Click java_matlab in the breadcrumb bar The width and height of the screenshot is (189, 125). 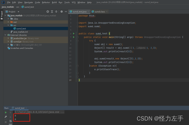coord(8,7)
